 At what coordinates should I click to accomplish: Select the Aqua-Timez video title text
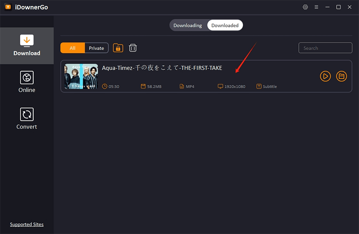pos(162,68)
